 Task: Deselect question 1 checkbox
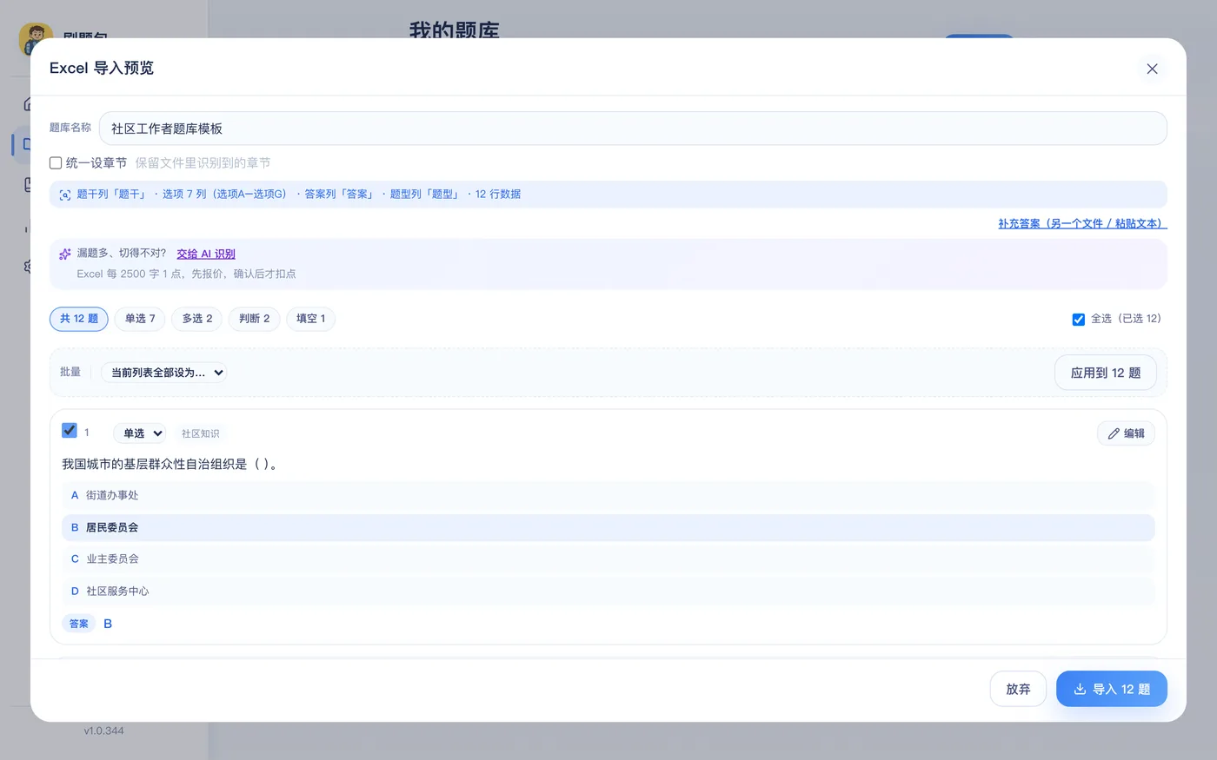(70, 430)
